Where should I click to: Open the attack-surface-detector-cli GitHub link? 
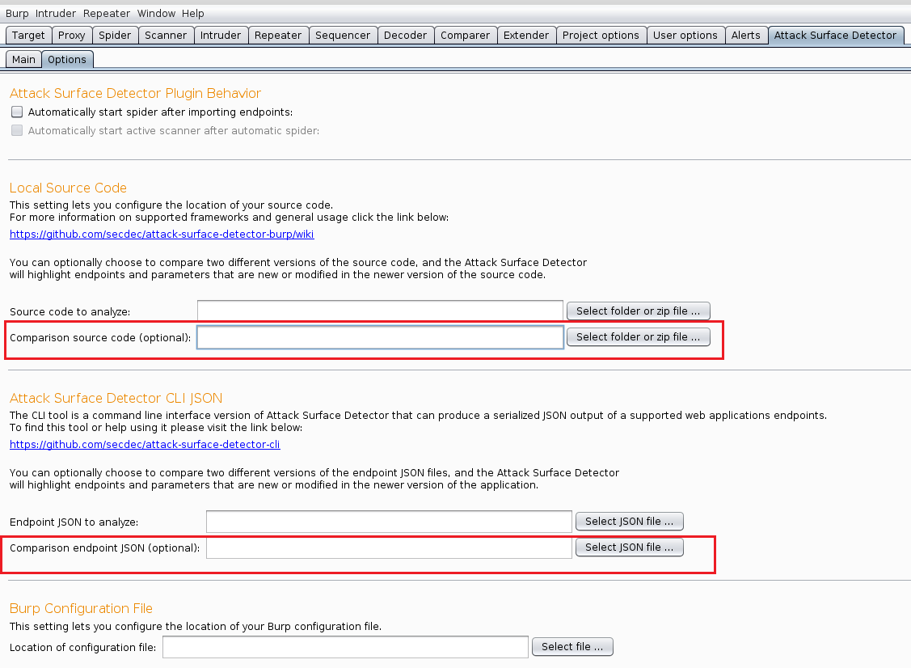coord(145,445)
